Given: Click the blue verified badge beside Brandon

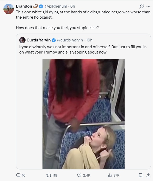Looking at the screenshot, I should pos(41,6).
